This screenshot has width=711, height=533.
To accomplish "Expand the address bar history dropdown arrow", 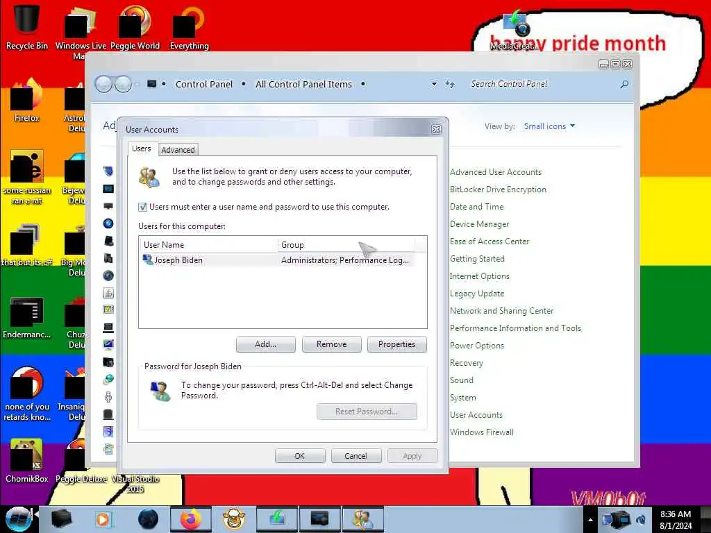I will click(x=434, y=84).
